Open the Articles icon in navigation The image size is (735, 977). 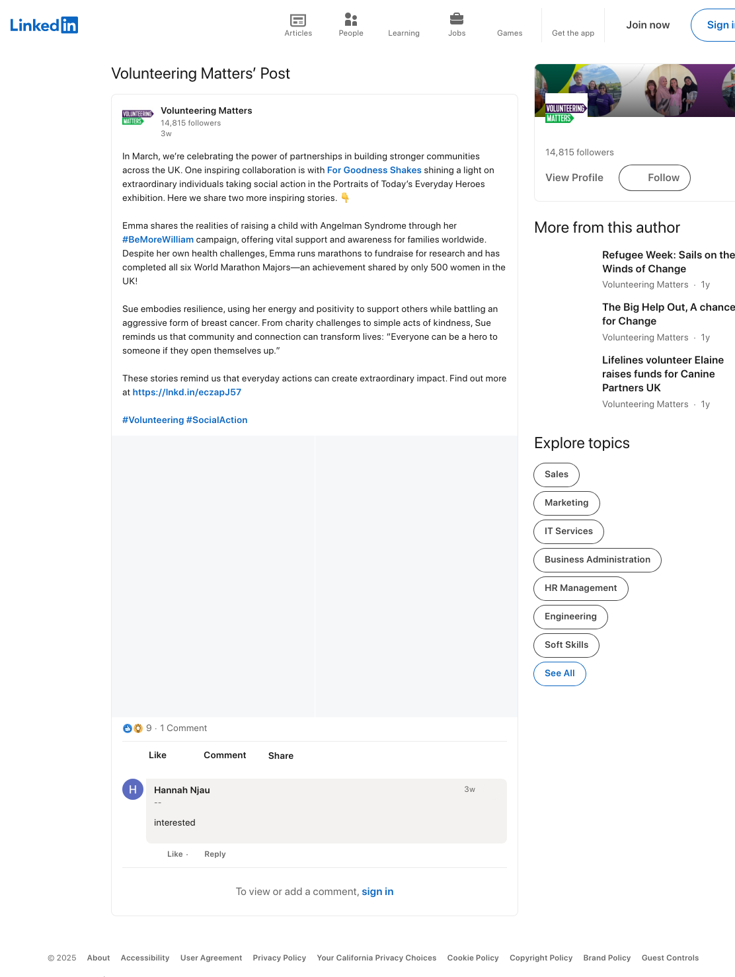(x=298, y=20)
